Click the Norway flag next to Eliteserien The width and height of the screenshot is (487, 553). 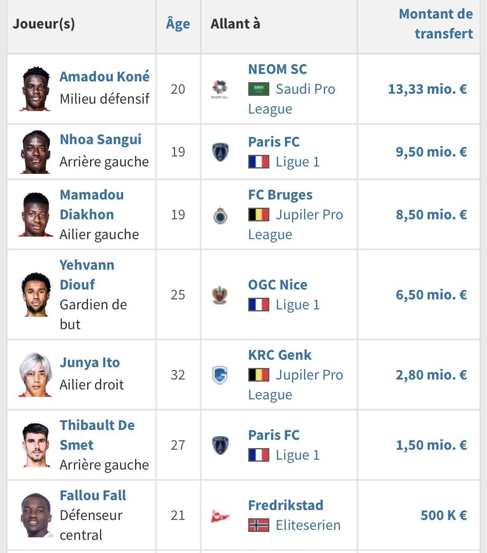(x=259, y=525)
